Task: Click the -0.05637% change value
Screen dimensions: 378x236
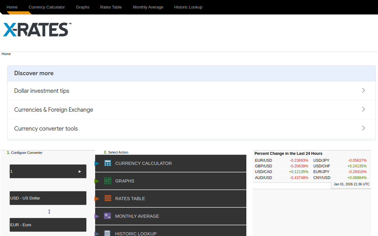Action: coord(358,160)
